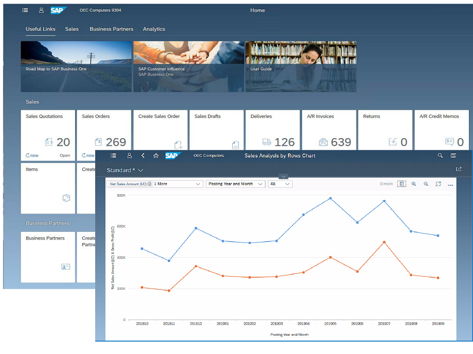Open the main menu in the Sales Analysis window
Viewport: 473px width, 354px height.
pyautogui.click(x=114, y=156)
